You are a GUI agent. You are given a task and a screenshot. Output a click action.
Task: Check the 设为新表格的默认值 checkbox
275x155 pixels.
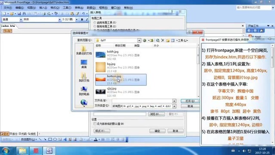[95, 123]
